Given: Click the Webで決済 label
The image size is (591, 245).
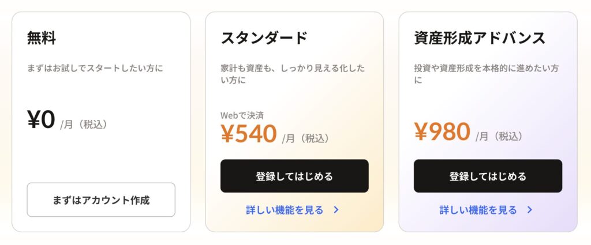Looking at the screenshot, I should point(242,115).
